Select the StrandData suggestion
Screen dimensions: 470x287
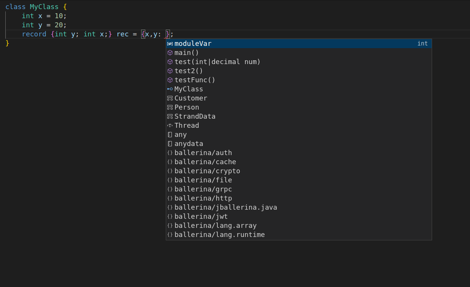pyautogui.click(x=299, y=116)
